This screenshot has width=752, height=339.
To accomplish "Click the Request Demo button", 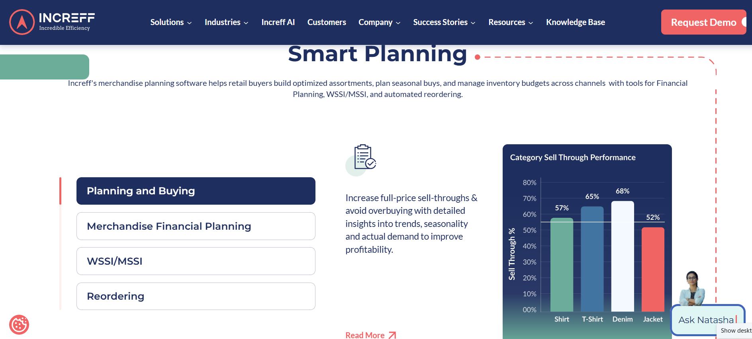I will [703, 22].
